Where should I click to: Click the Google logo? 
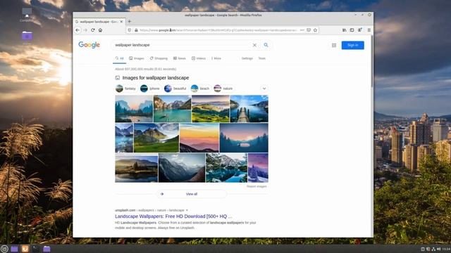(x=89, y=45)
